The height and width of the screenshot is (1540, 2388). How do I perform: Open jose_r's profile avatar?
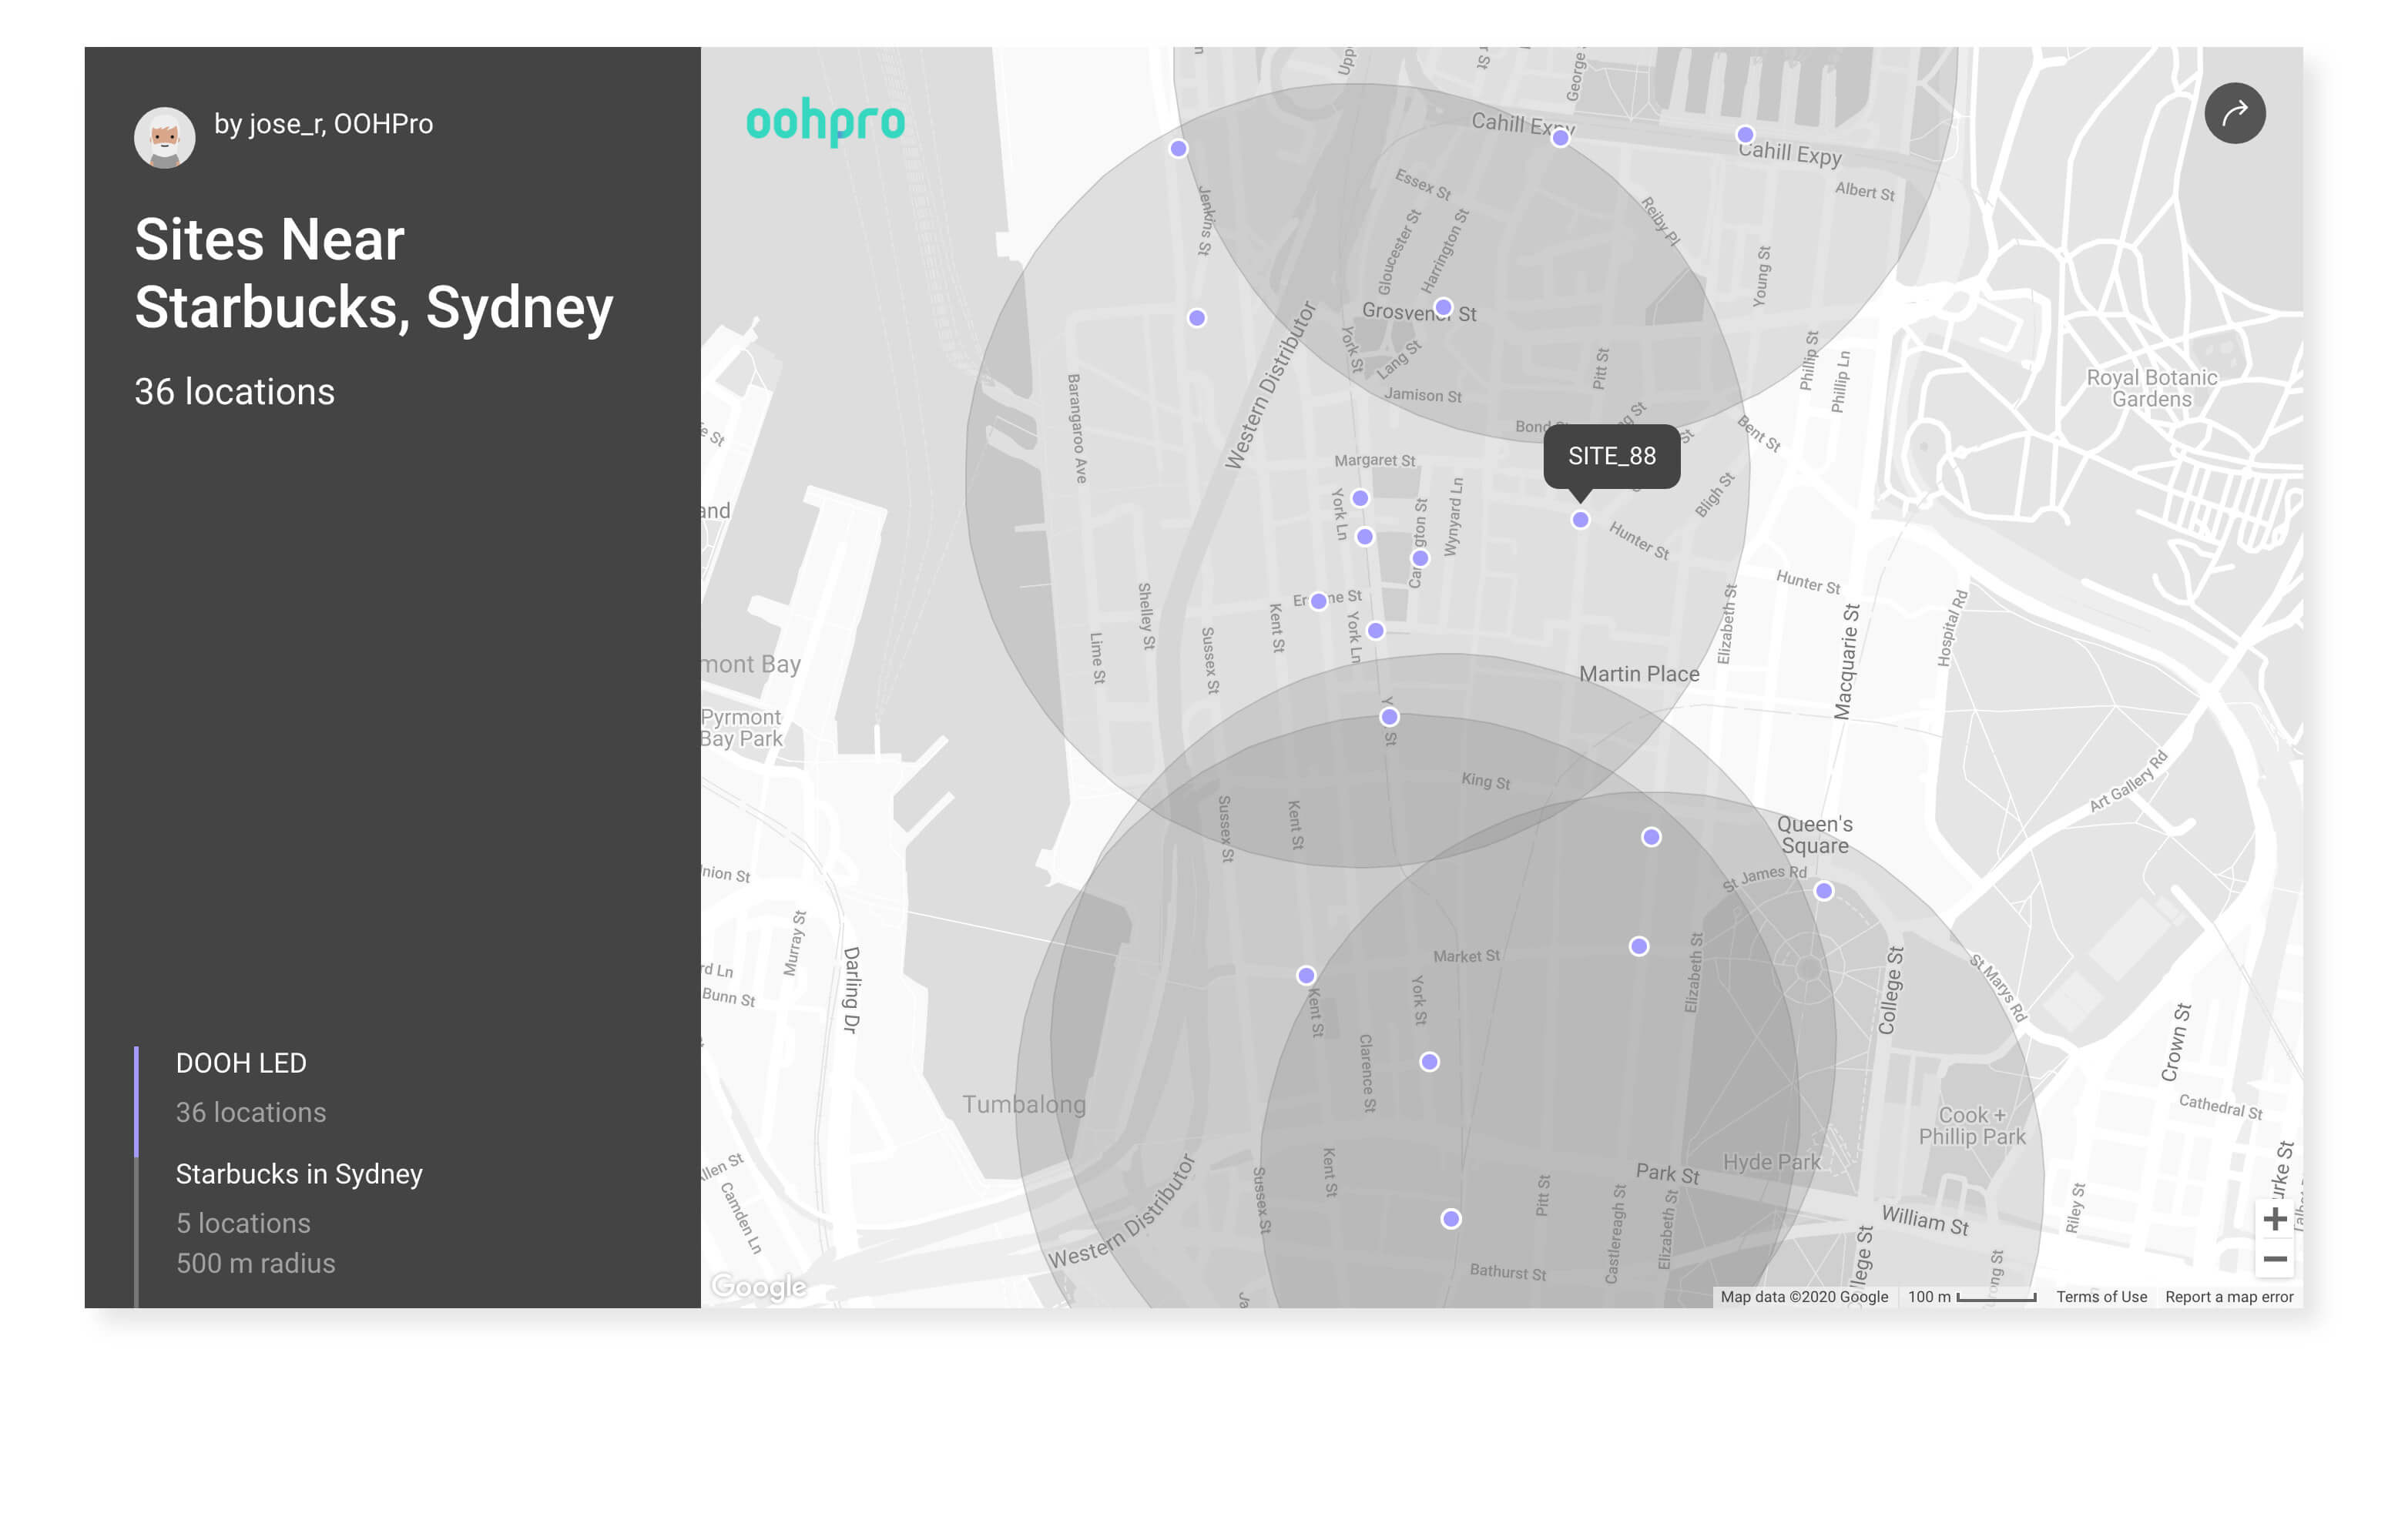tap(164, 138)
